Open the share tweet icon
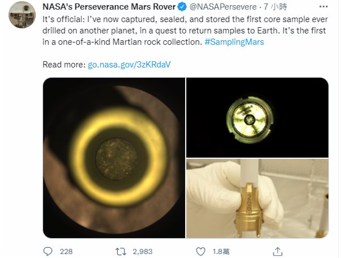The width and height of the screenshot is (342, 258). [278, 251]
